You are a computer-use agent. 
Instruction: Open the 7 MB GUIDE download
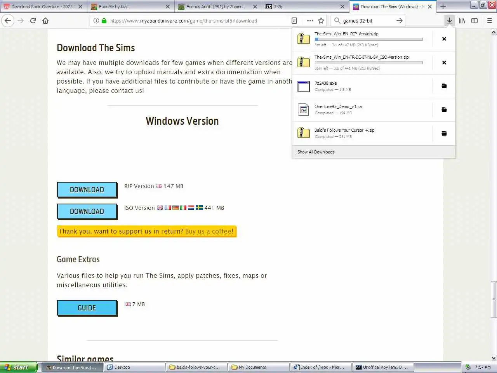tap(87, 308)
